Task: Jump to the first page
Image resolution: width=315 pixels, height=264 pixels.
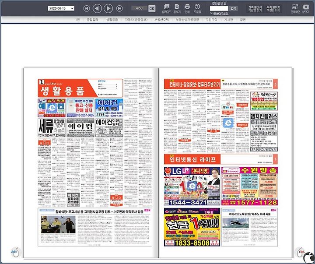Action: pos(86,8)
